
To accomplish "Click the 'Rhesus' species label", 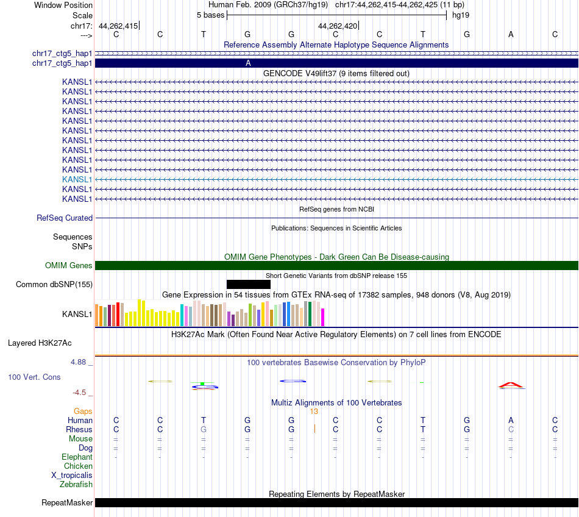I will (x=79, y=429).
